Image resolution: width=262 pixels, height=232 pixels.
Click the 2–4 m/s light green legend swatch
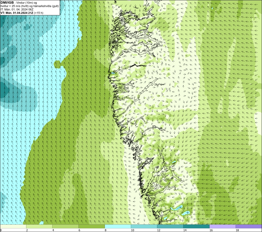(x=39, y=226)
